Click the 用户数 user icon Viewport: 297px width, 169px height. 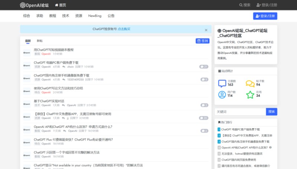(222, 95)
